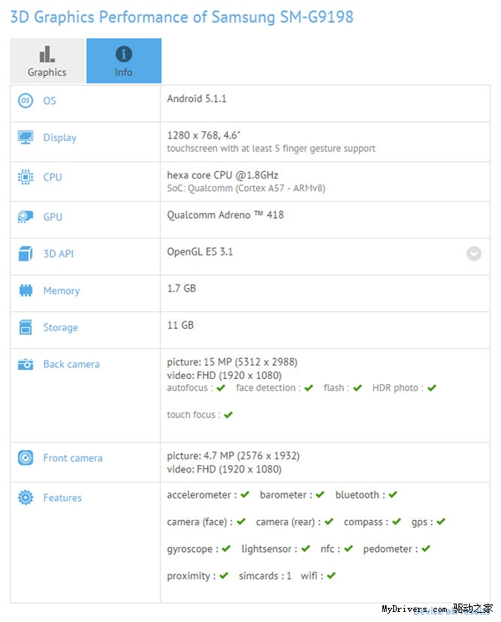Image resolution: width=501 pixels, height=622 pixels.
Task: Click the pedometer checkmark
Action: tap(426, 549)
